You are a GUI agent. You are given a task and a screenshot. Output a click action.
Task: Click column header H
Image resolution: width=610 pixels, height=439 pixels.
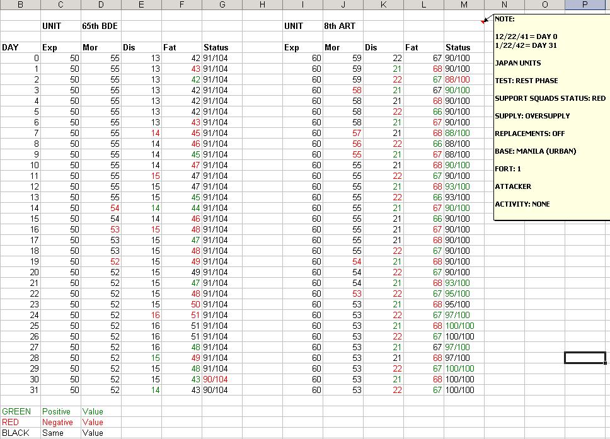coord(262,4)
